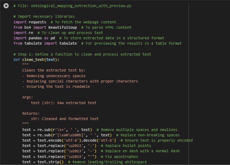Click 'import re' statement
This screenshot has height=165, width=230.
[23, 33]
